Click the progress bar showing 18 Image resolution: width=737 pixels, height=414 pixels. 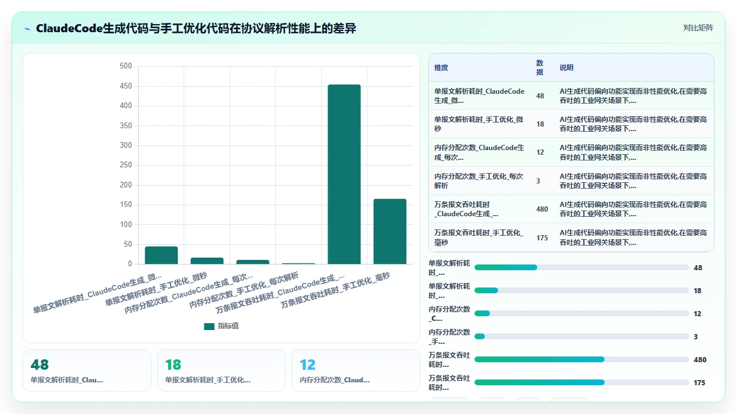pyautogui.click(x=582, y=290)
